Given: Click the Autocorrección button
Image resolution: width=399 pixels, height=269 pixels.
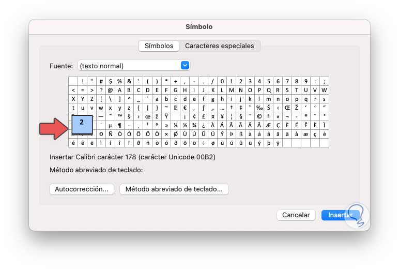Looking at the screenshot, I should 82,189.
